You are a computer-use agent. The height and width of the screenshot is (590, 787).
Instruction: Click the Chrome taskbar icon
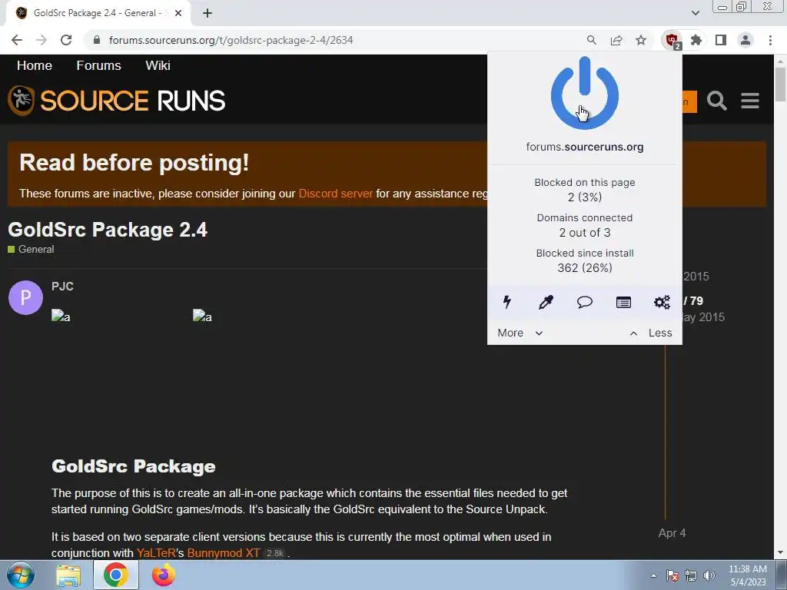115,575
